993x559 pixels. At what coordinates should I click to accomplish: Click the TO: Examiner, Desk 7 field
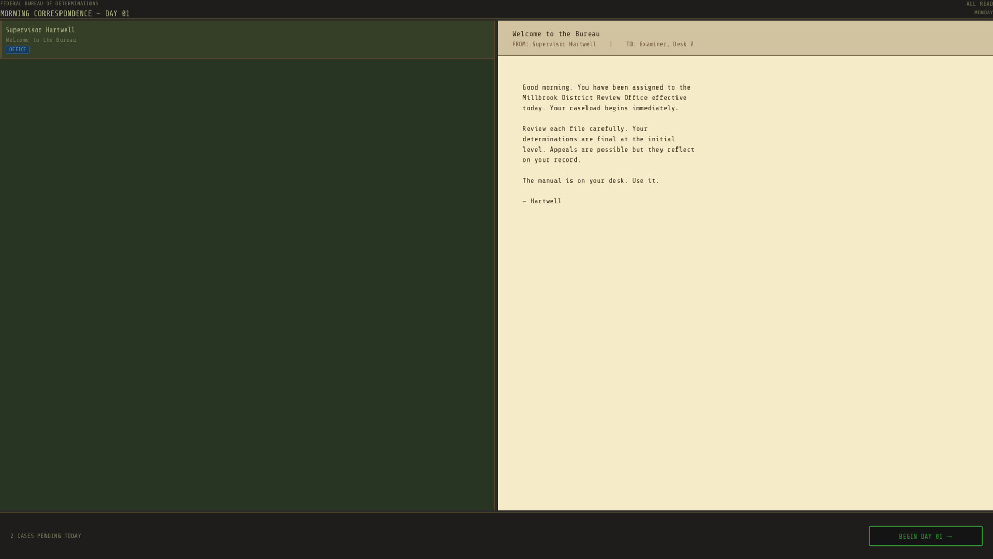[659, 44]
